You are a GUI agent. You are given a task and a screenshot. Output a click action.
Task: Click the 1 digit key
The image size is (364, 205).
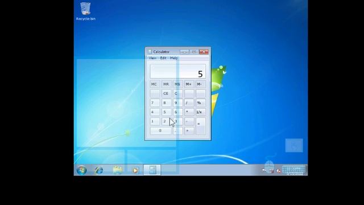pos(155,121)
